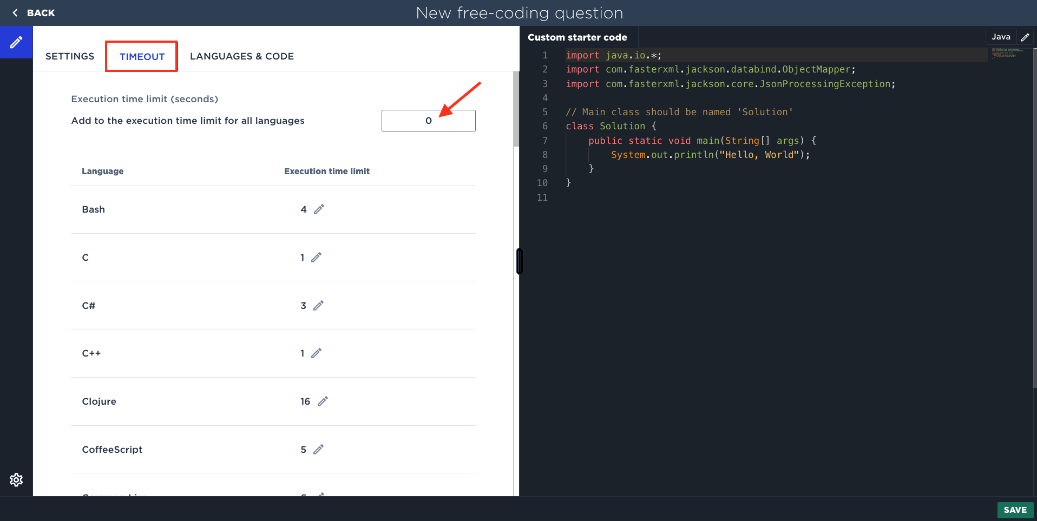Edit the CoffeeScript execution time limit

(318, 450)
